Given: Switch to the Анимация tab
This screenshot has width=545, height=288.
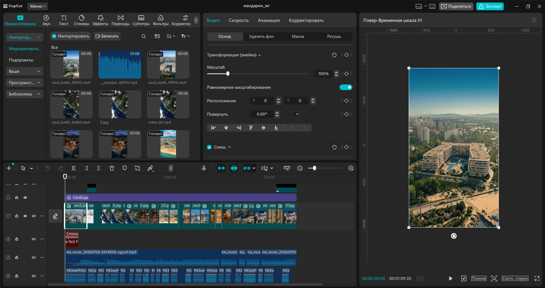Looking at the screenshot, I should tap(269, 20).
